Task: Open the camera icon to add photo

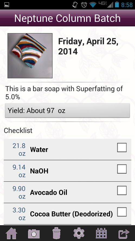Action: (34, 234)
